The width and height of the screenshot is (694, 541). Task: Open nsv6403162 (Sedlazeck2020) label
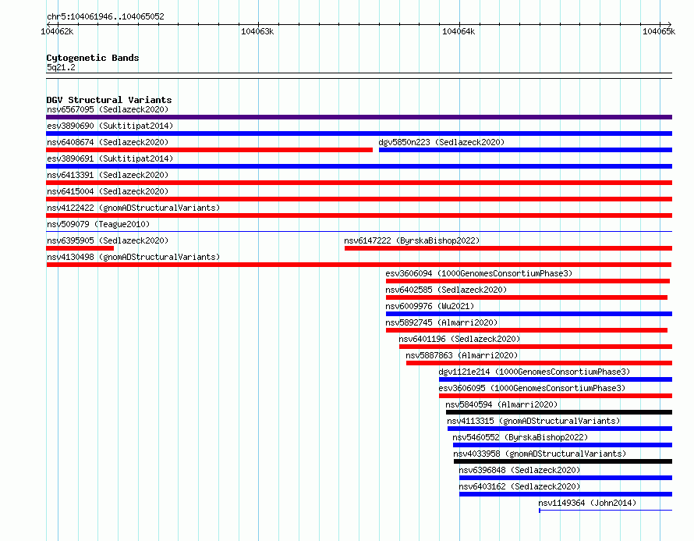(x=519, y=486)
